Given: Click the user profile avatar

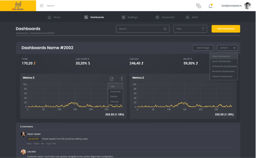Looking at the screenshot, I should pyautogui.click(x=247, y=6).
